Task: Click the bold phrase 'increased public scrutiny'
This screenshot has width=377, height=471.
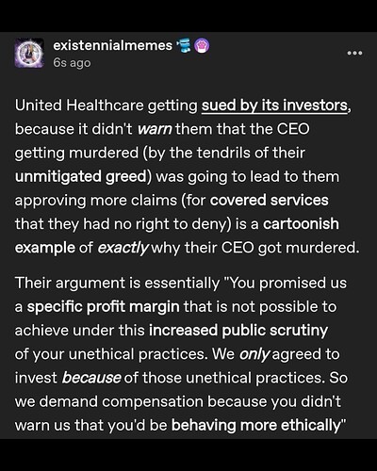Action: (x=238, y=331)
